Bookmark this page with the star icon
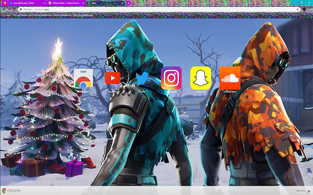The width and height of the screenshot is (313, 195). [x=297, y=9]
